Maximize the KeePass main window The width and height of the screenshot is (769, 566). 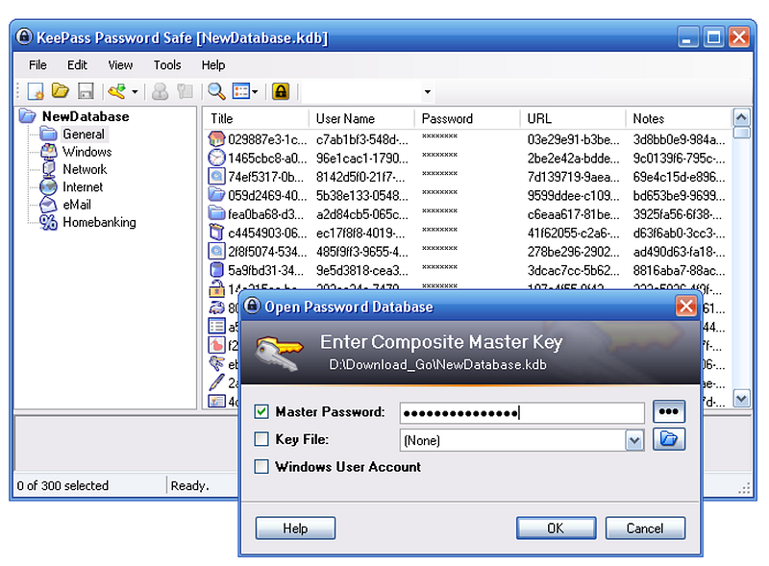coord(713,37)
